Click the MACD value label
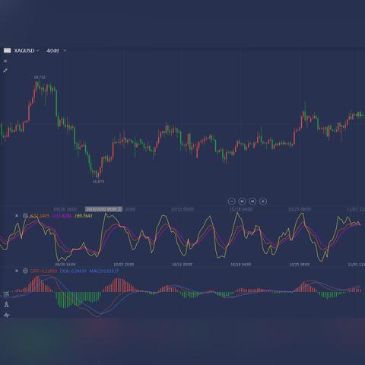365x365 pixels. 103,271
